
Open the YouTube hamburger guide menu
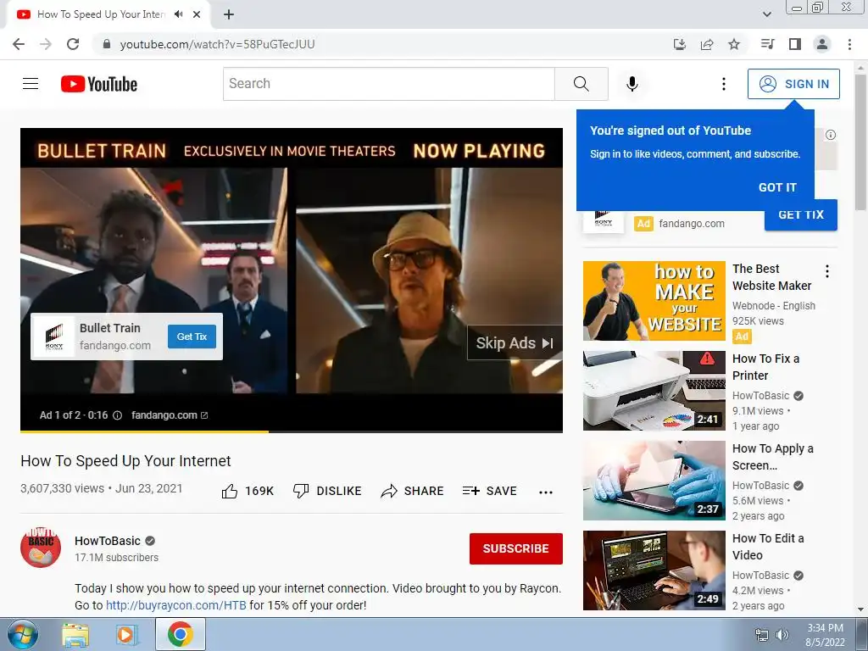point(31,84)
